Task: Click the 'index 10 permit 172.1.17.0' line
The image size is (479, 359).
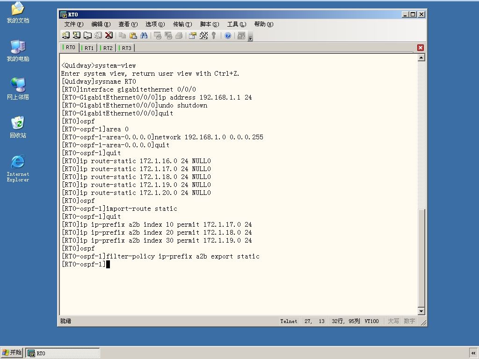Action: pos(157,224)
